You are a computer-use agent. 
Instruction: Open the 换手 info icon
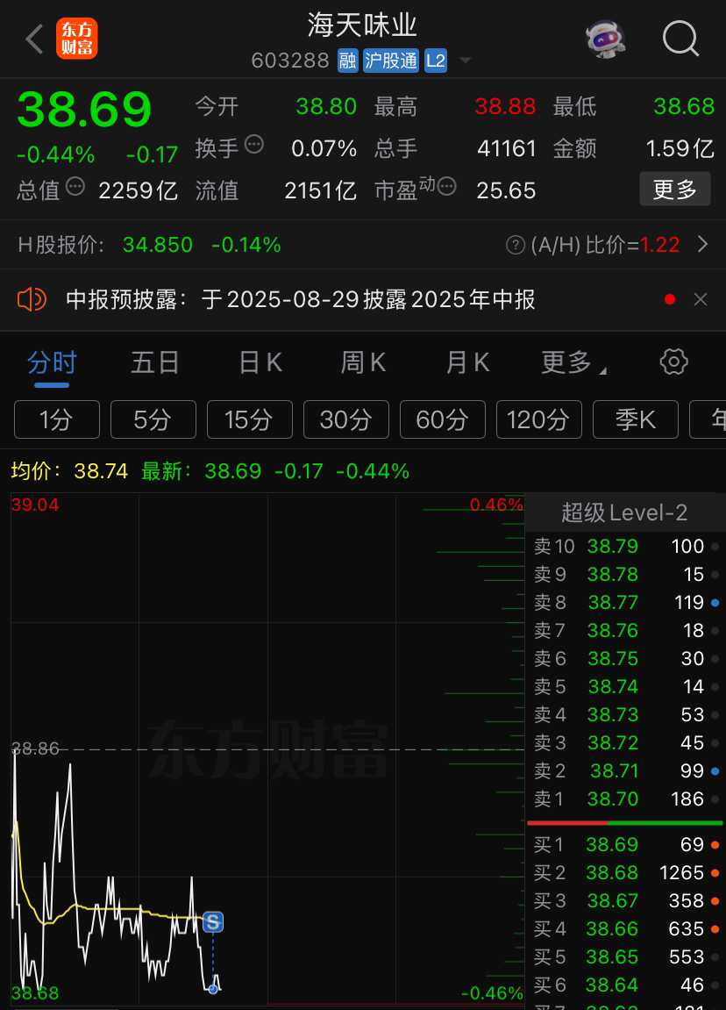254,144
